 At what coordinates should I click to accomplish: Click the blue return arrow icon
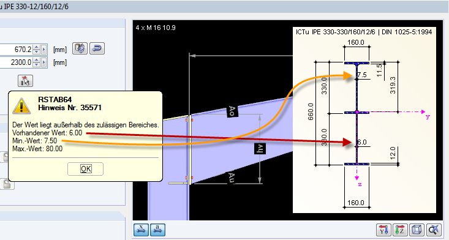pos(97,48)
